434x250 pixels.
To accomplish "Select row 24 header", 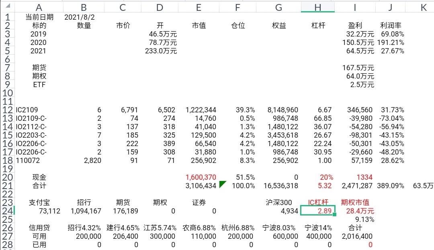I will (x=8, y=211).
